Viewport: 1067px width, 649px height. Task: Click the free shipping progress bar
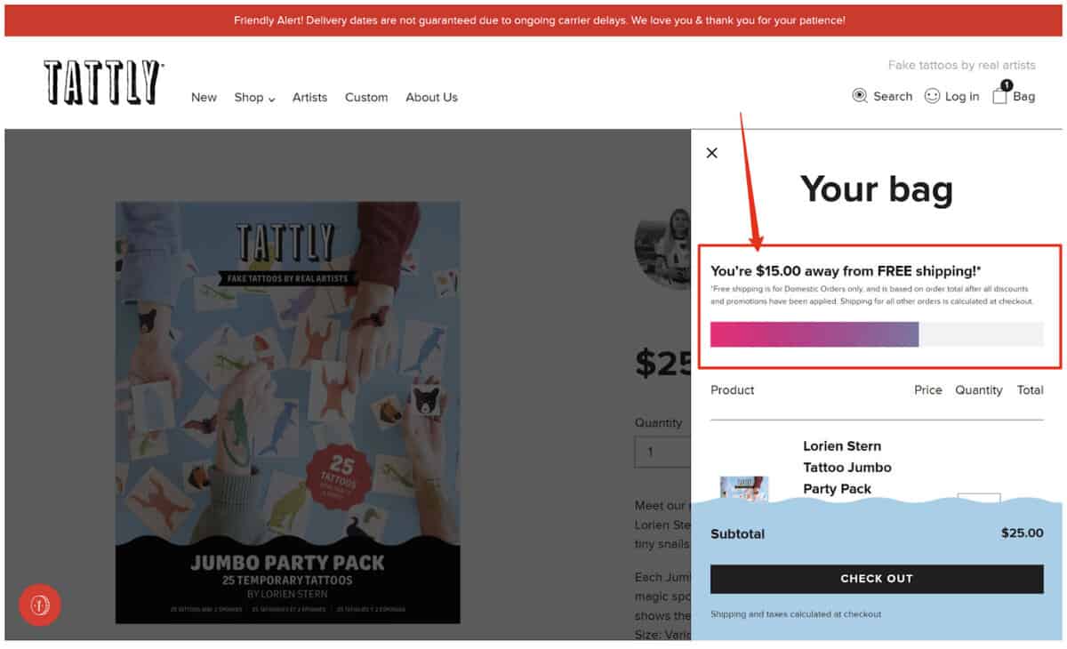tap(877, 334)
